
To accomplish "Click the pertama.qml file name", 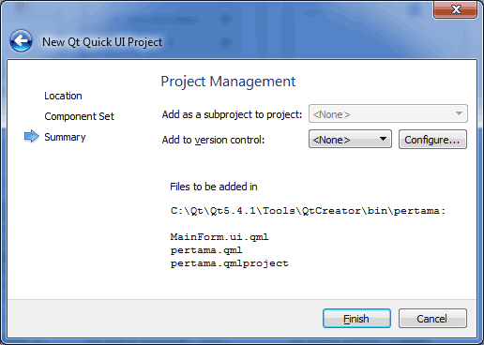I will [206, 250].
